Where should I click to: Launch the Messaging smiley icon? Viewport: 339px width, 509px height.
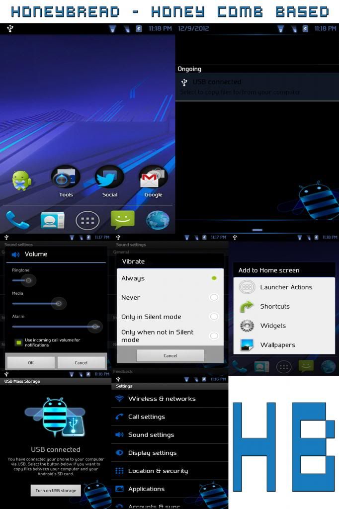(x=122, y=220)
